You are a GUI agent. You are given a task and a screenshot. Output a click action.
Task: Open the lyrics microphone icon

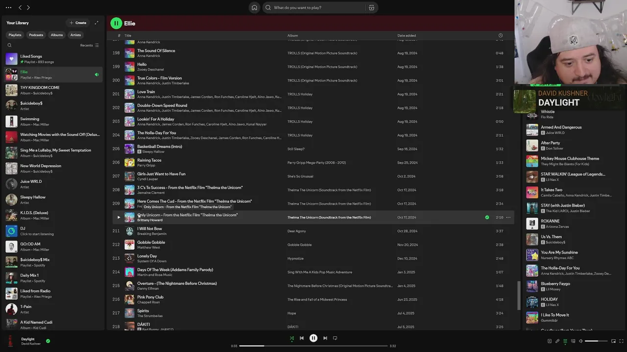(557, 341)
